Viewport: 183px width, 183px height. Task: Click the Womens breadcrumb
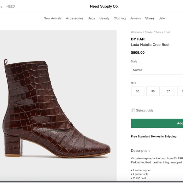pyautogui.click(x=136, y=32)
